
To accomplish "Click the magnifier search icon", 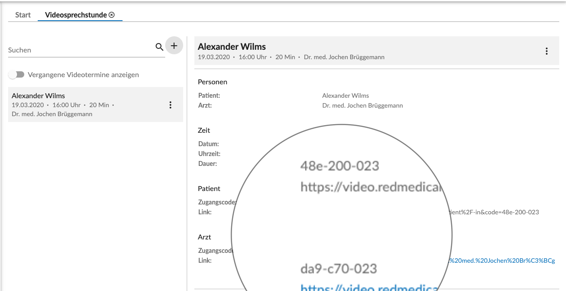I will [x=159, y=47].
